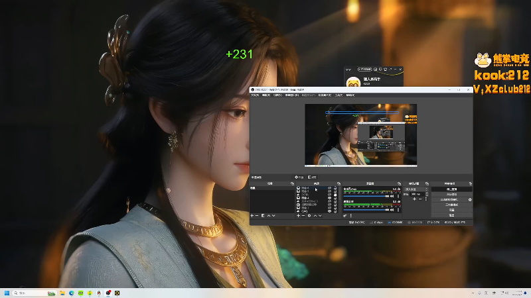Open the Filters button above the docks

coord(312,177)
